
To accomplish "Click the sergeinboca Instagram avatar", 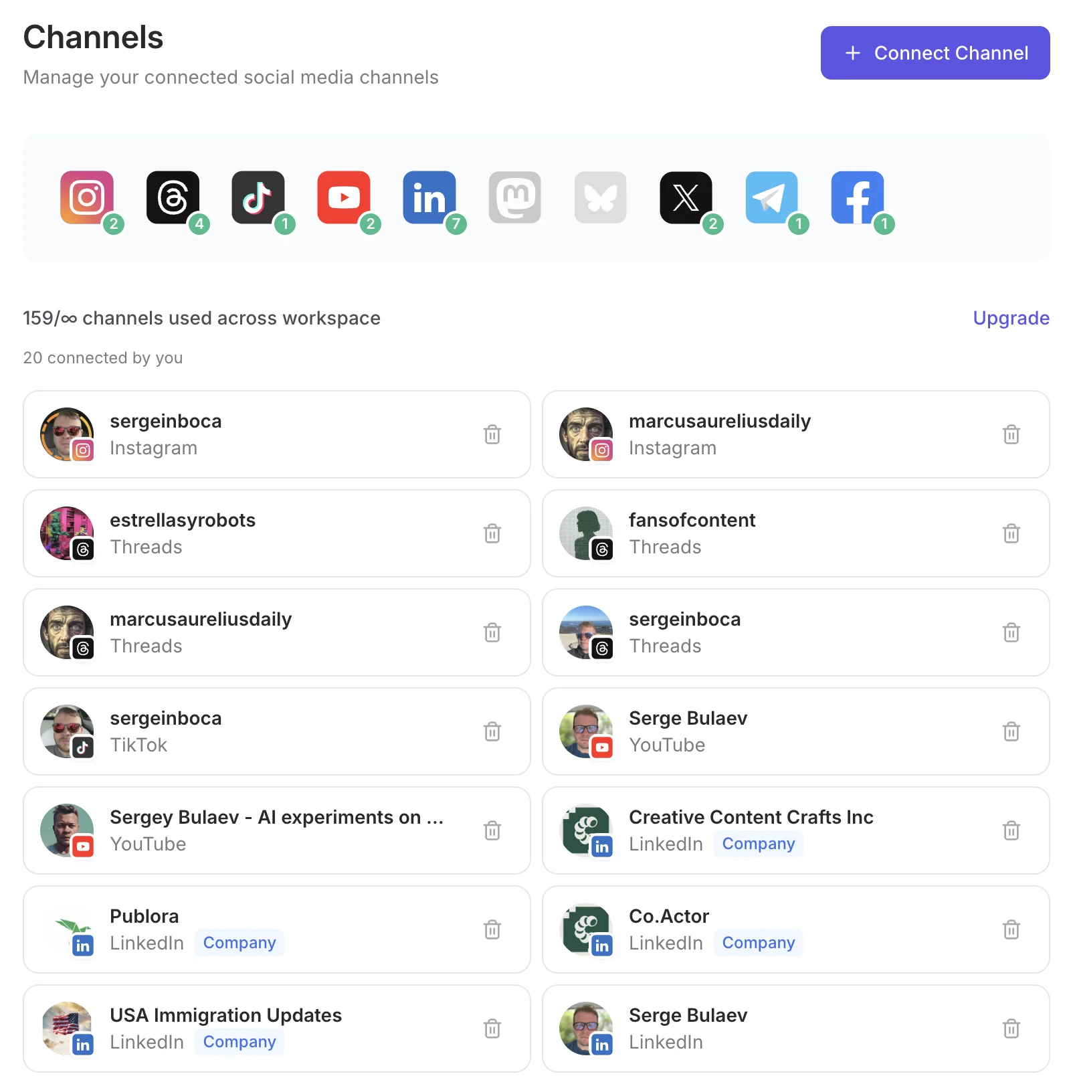I will [67, 434].
